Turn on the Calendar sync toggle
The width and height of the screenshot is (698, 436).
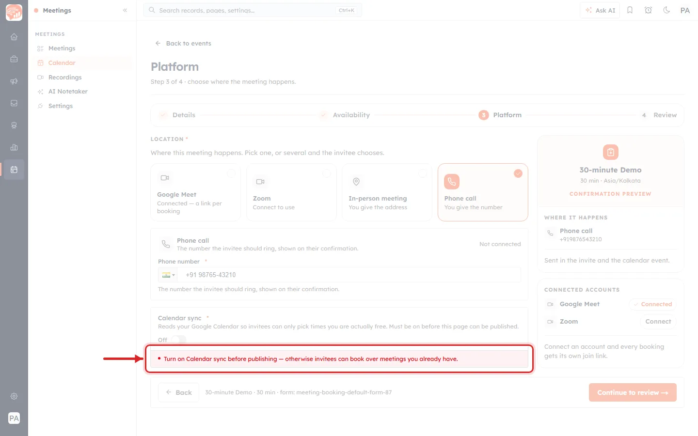pos(178,340)
